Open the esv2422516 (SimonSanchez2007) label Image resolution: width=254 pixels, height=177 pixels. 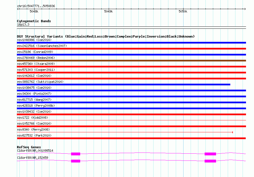pyautogui.click(x=42, y=46)
